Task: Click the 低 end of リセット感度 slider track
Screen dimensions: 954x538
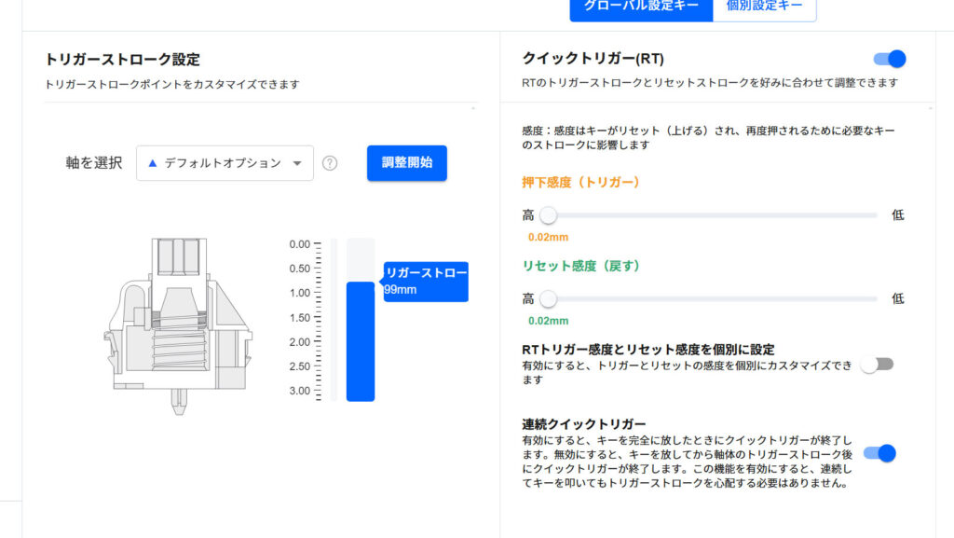Action: (x=874, y=299)
